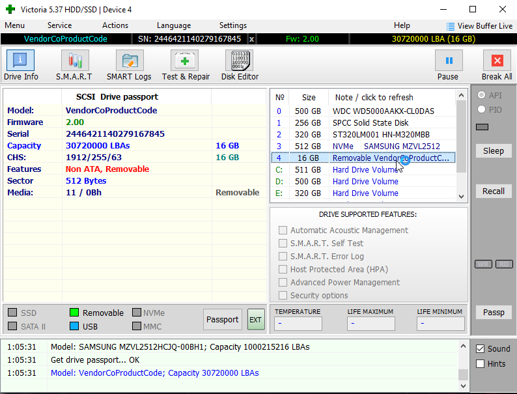Select D: 500 GB Hard Drive Volume

tap(363, 181)
